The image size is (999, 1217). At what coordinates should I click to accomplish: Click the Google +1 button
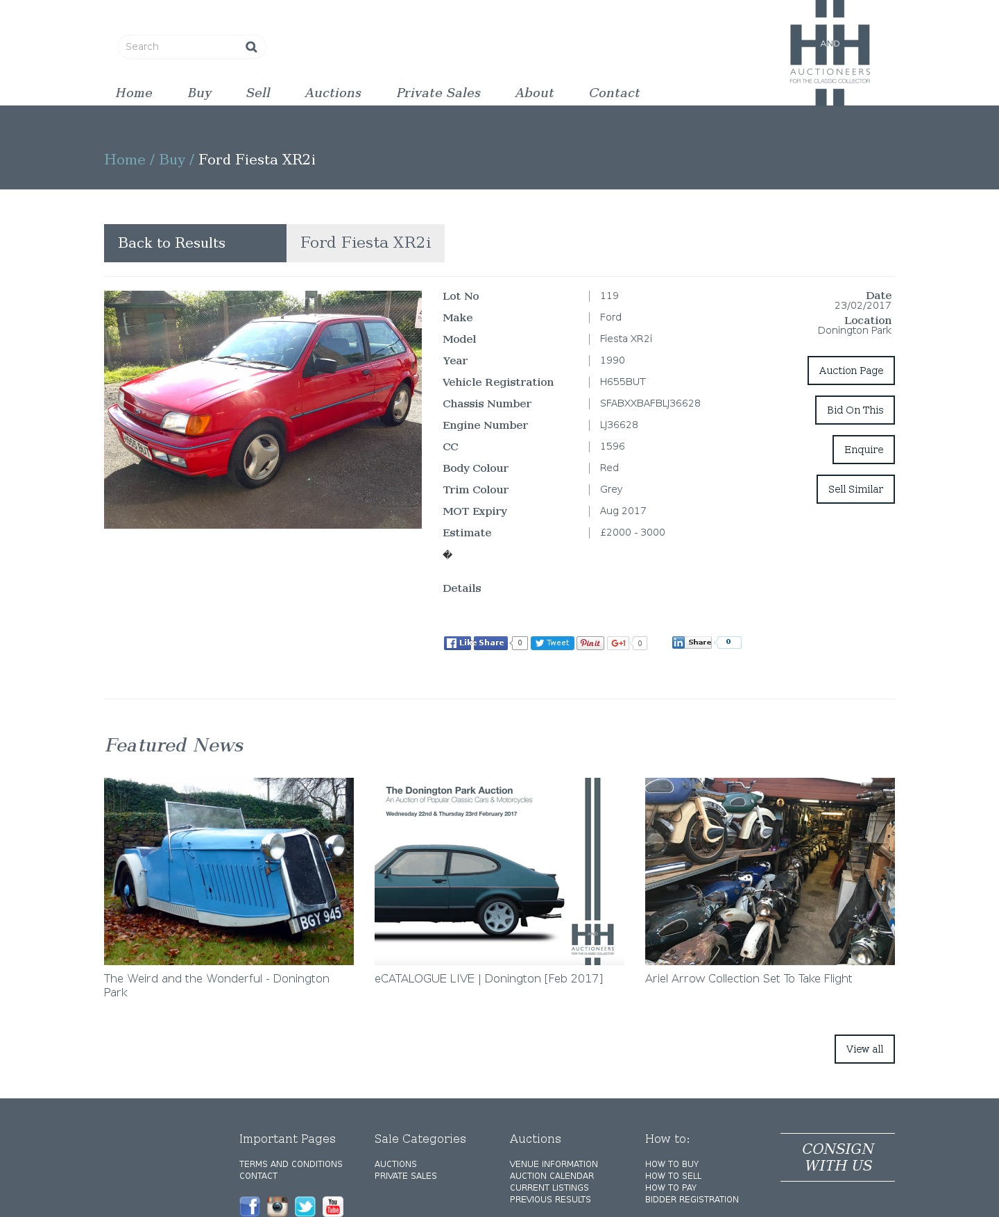(618, 643)
